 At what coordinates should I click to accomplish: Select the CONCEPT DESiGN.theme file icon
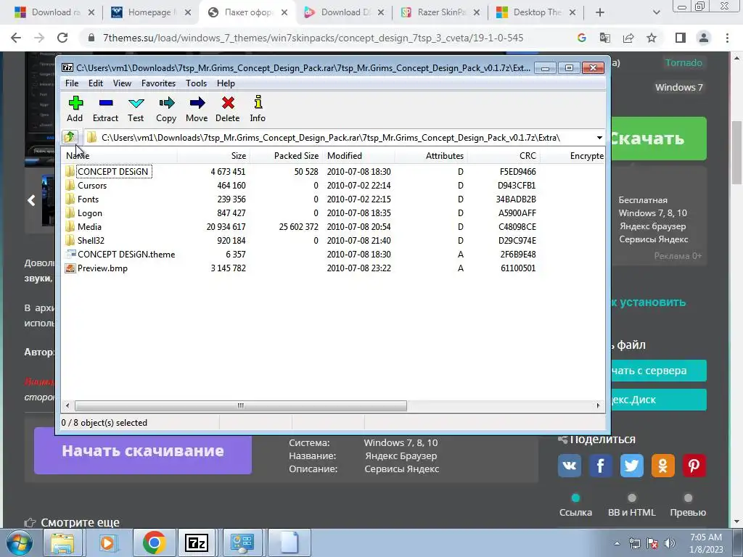point(70,255)
